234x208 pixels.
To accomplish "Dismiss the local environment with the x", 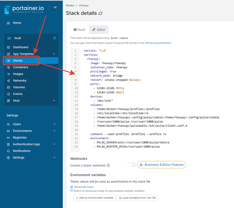I will 55,38.
